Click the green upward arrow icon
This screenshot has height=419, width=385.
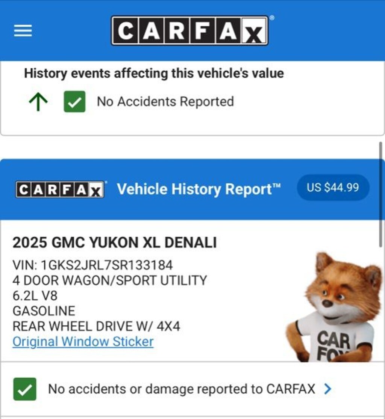(x=38, y=102)
